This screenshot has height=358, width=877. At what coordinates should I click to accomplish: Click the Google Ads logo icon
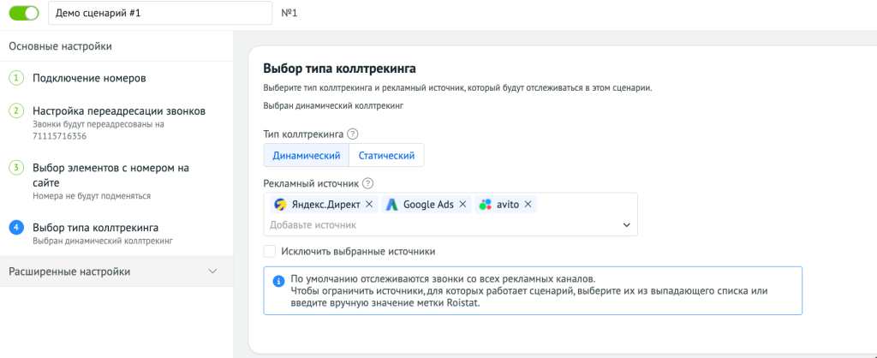click(x=393, y=205)
